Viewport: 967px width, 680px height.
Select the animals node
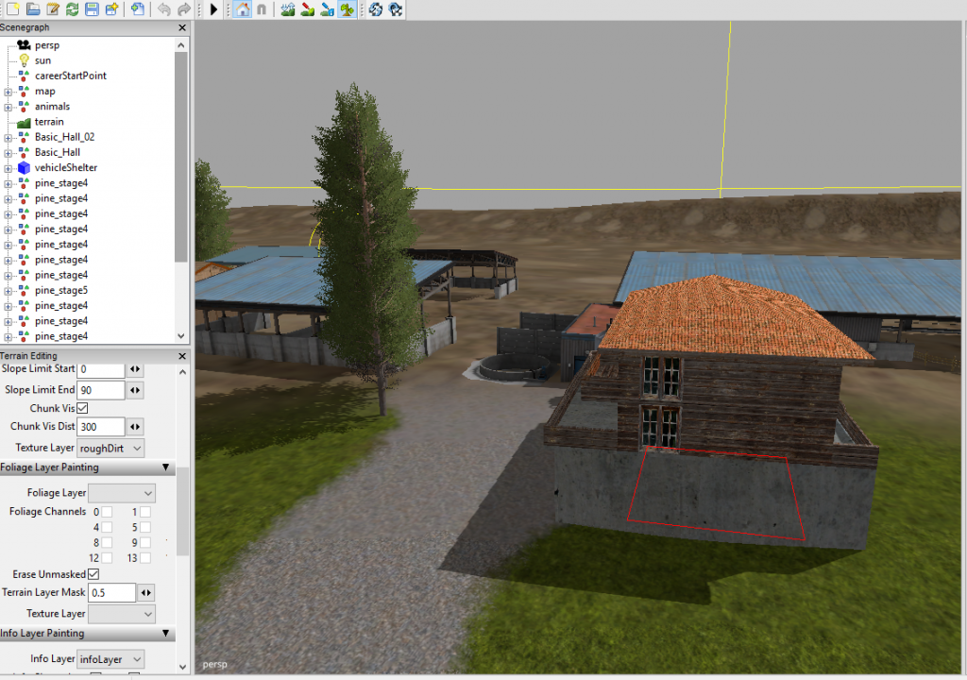(x=53, y=106)
